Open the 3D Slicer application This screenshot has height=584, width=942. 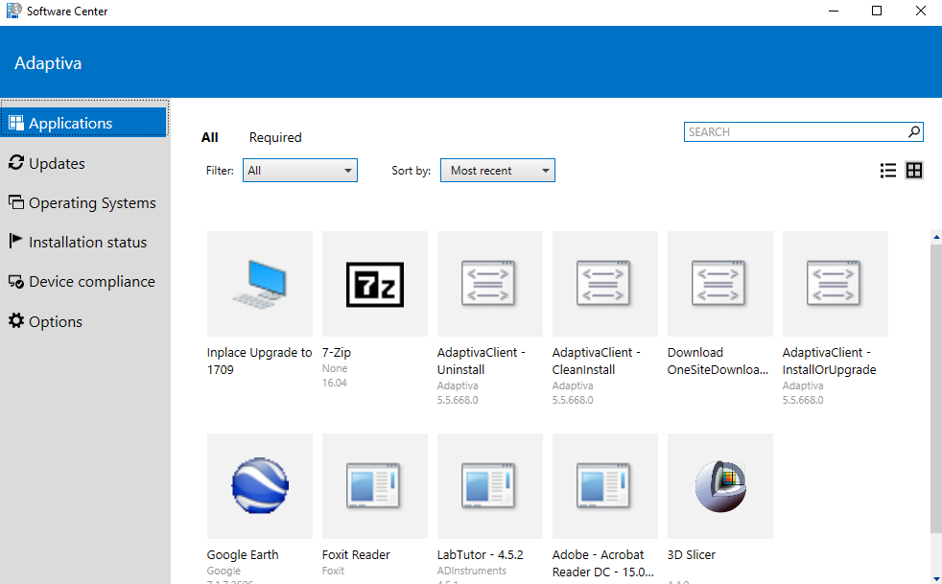click(x=719, y=486)
